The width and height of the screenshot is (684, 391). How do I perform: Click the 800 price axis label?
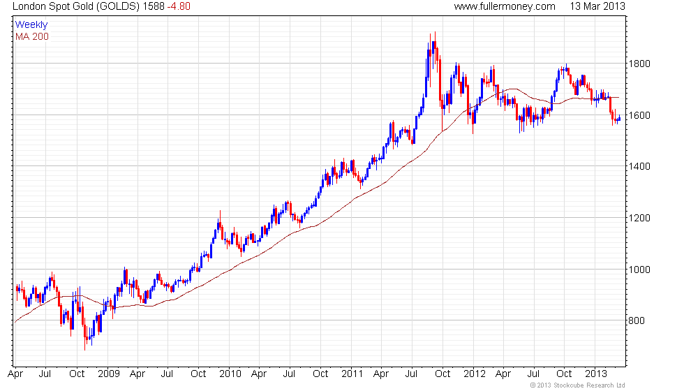click(637, 320)
